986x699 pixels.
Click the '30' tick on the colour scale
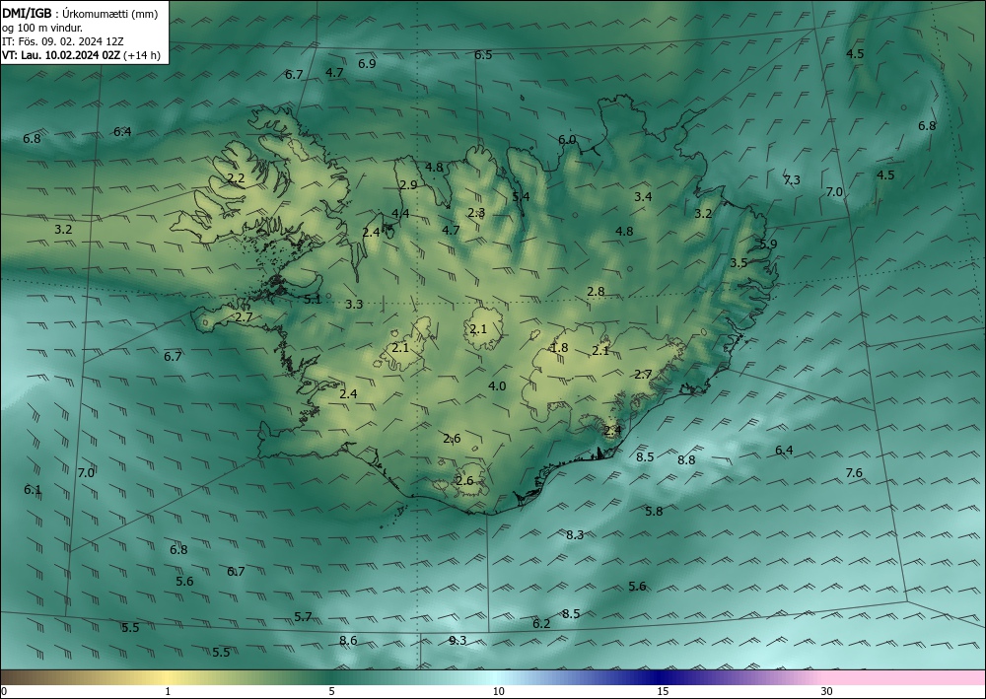827,691
